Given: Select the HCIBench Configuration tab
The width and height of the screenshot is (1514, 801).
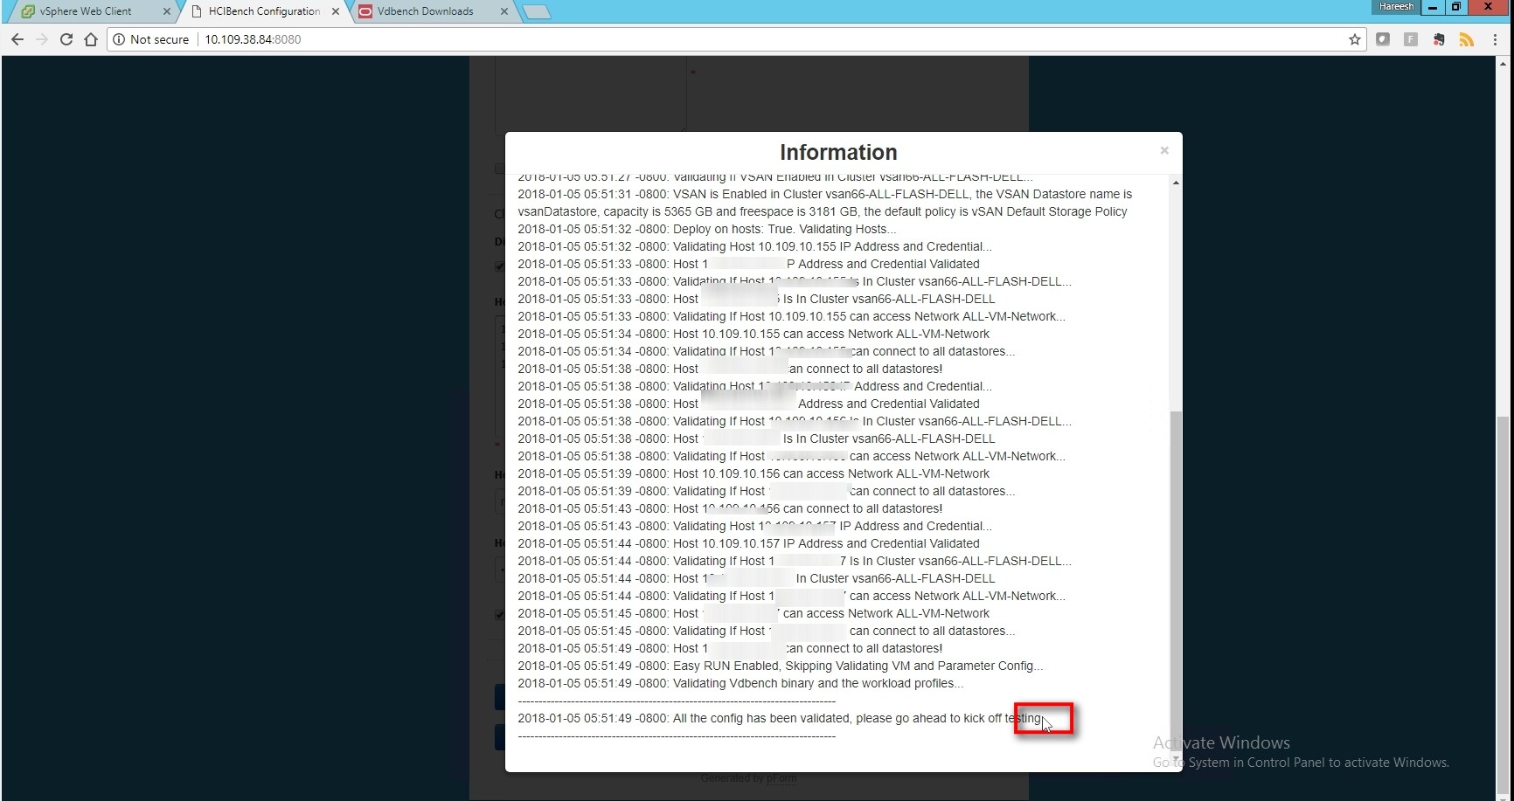Looking at the screenshot, I should 263,11.
